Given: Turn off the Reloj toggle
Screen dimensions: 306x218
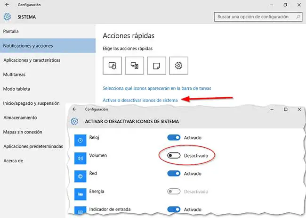Looking at the screenshot, I should 174,138.
